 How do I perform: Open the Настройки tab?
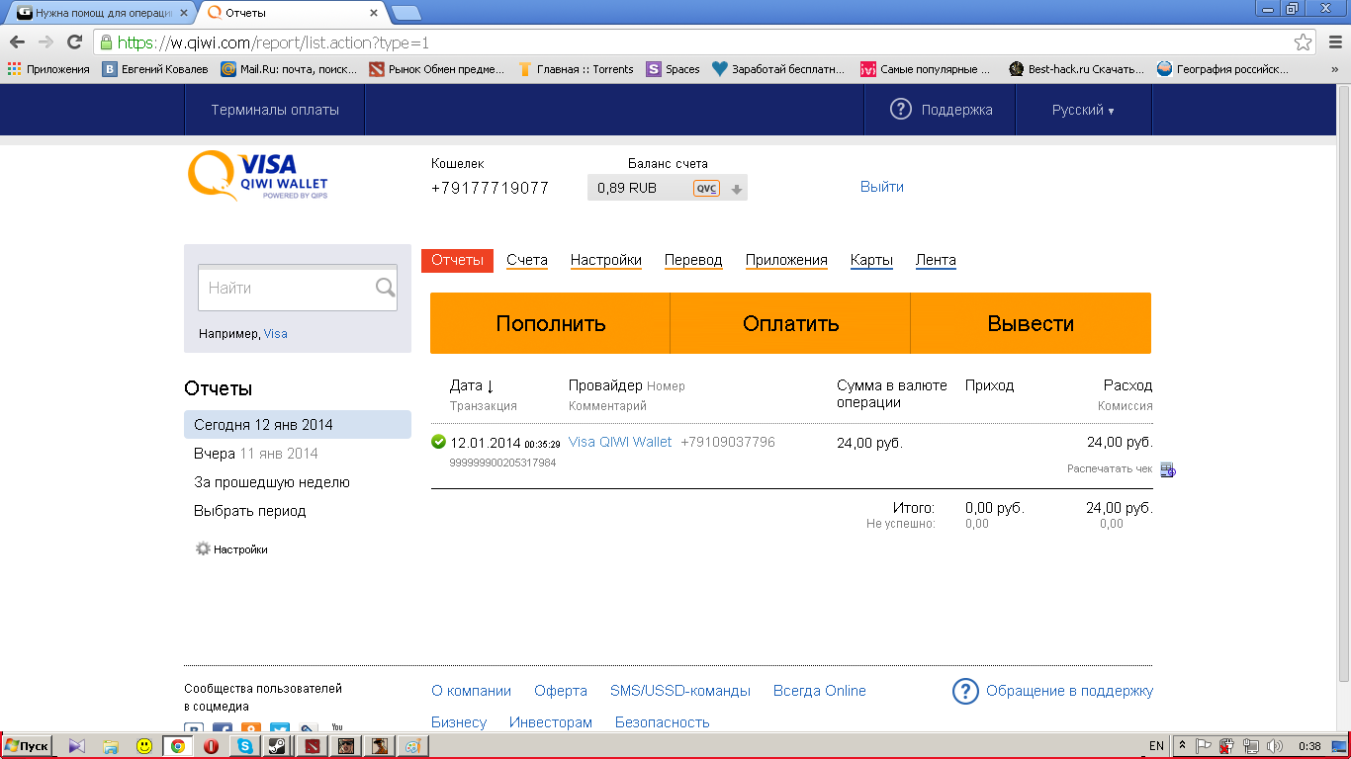point(606,260)
